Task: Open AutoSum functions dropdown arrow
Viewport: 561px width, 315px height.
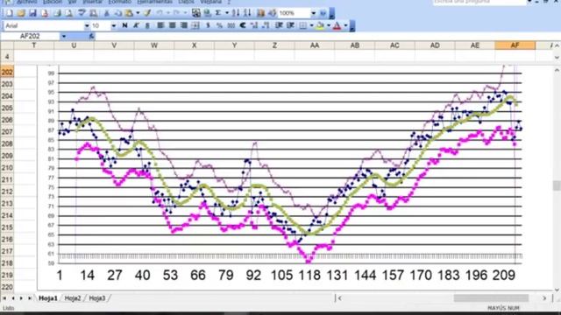Action: click(x=227, y=13)
